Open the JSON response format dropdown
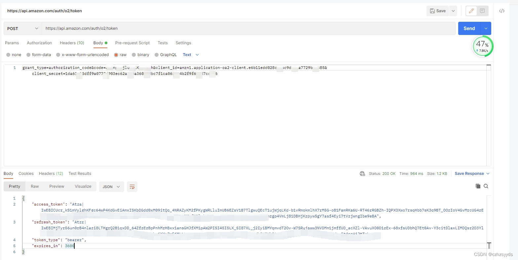 [x=112, y=187]
